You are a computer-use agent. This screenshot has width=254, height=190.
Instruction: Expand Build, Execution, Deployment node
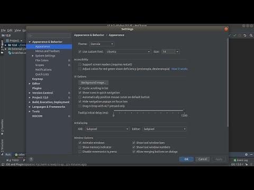tap(30, 102)
